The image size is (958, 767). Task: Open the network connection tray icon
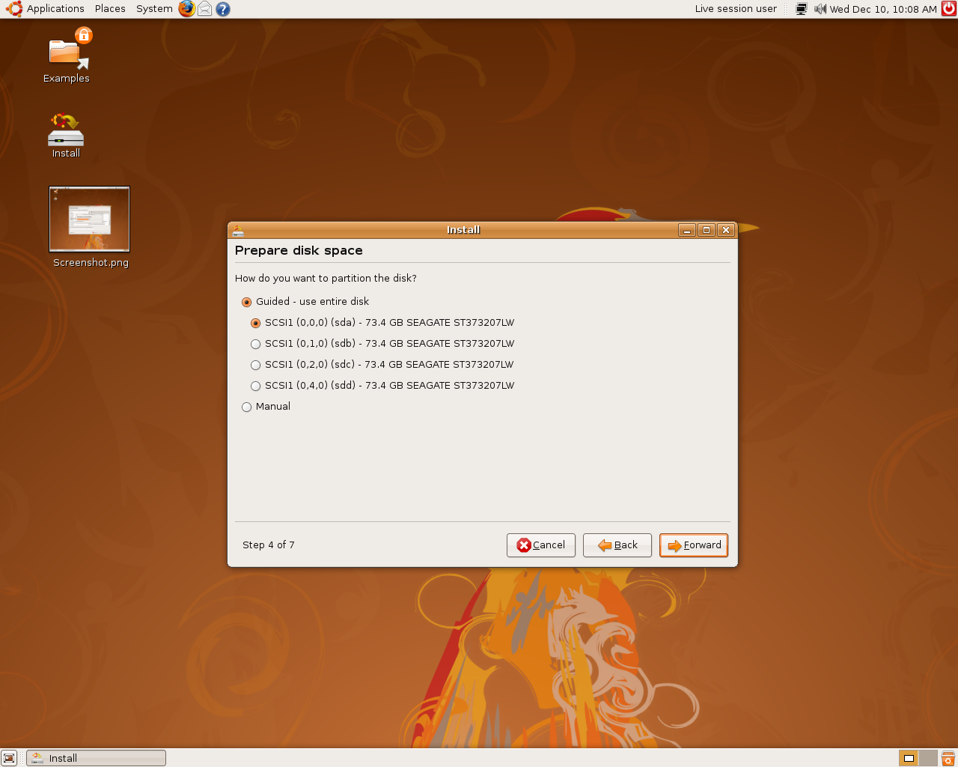(801, 9)
